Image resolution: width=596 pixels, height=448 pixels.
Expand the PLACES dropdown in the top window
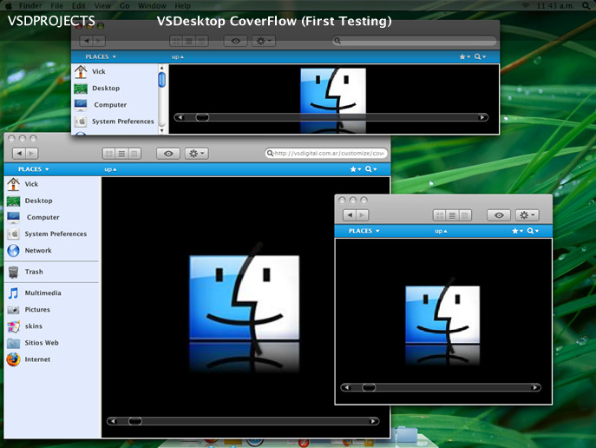[x=101, y=56]
